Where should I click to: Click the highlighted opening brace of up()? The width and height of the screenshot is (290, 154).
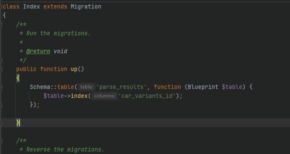pyautogui.click(x=18, y=78)
